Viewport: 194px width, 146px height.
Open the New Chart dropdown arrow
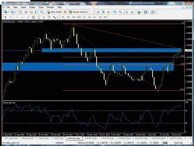pyautogui.click(x=8, y=12)
